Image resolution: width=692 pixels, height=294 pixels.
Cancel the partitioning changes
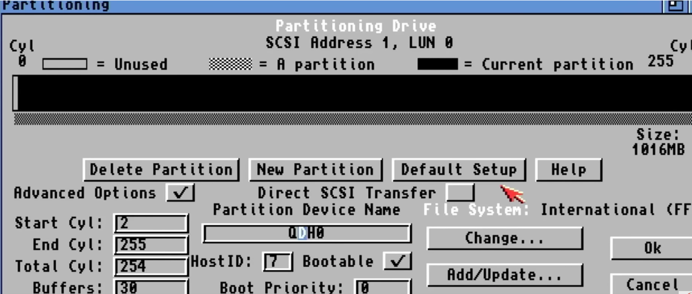click(652, 285)
